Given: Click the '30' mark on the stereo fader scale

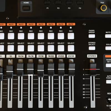Looking at the screenshot, I should [x=84, y=89].
